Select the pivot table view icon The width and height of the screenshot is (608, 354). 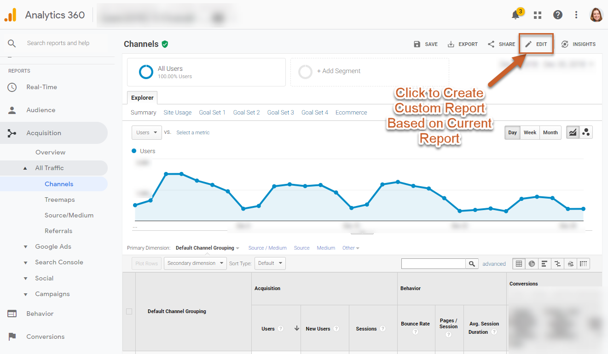(x=584, y=263)
